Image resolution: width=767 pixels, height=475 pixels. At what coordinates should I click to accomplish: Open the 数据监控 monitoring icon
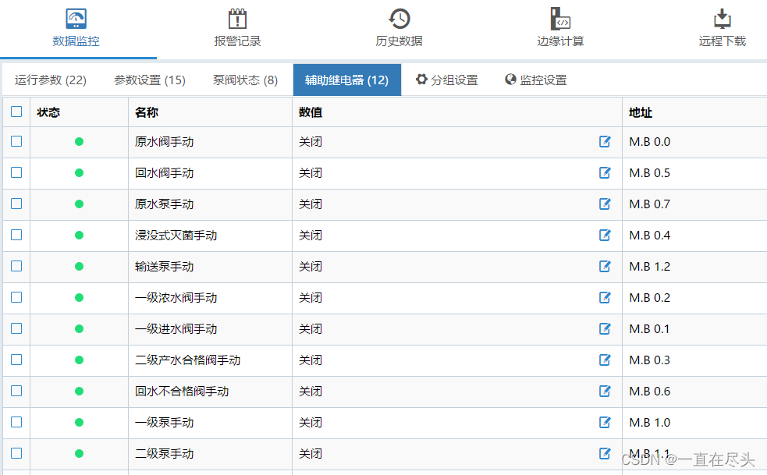76,19
